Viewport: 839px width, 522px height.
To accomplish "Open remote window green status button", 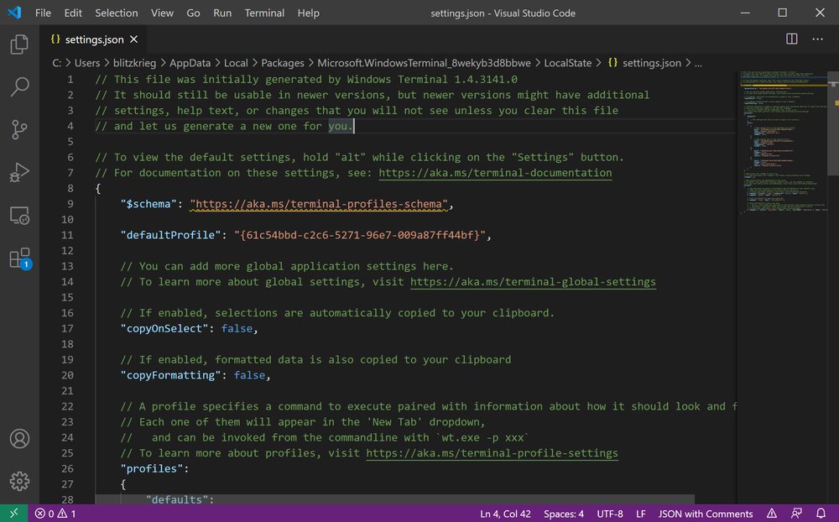I will (14, 514).
